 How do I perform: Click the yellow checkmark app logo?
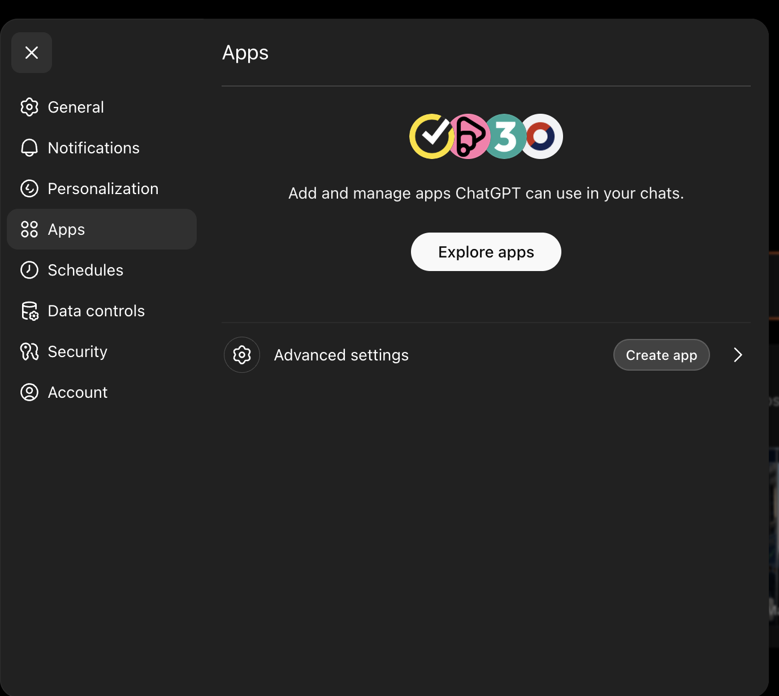click(431, 136)
